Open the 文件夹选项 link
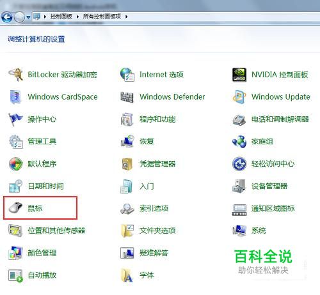Screen dimensions: 320x295 tap(157, 231)
